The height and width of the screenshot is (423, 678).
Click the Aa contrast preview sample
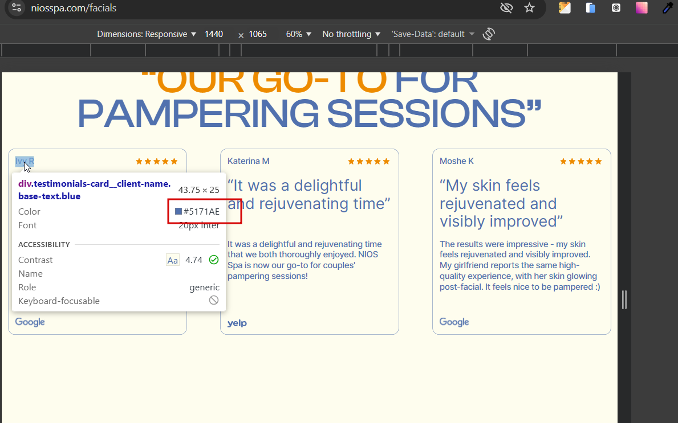click(173, 260)
